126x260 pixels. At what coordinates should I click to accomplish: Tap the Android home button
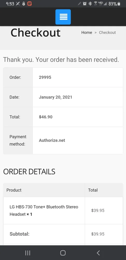(x=63, y=253)
